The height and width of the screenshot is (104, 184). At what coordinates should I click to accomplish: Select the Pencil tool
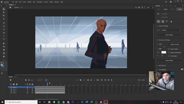click(4, 33)
